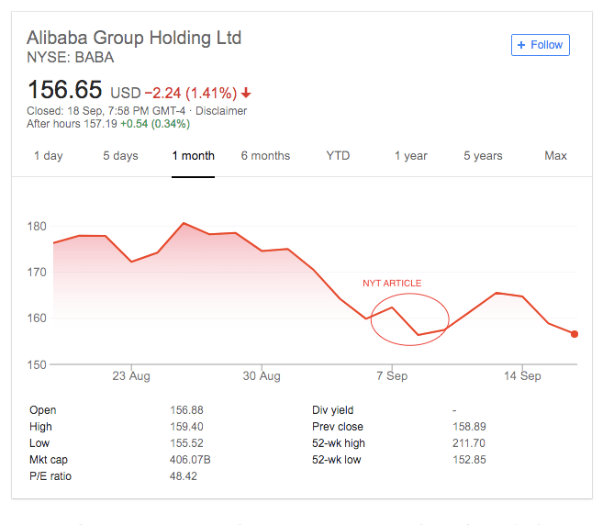Select the 5 years tab
Viewport: 614px width, 525px height.
coord(483,156)
